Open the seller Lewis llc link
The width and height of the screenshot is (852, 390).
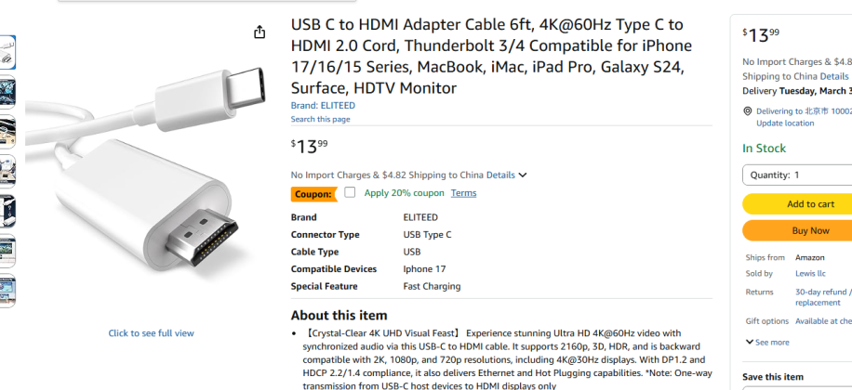[810, 274]
